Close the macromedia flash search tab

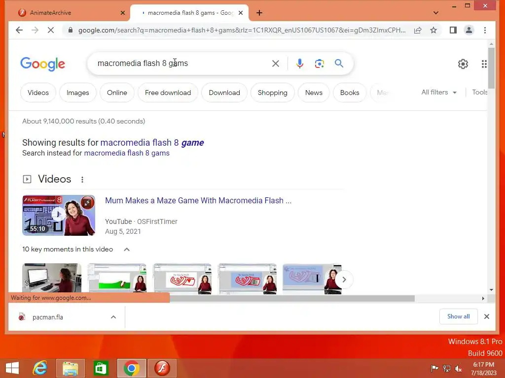click(241, 13)
